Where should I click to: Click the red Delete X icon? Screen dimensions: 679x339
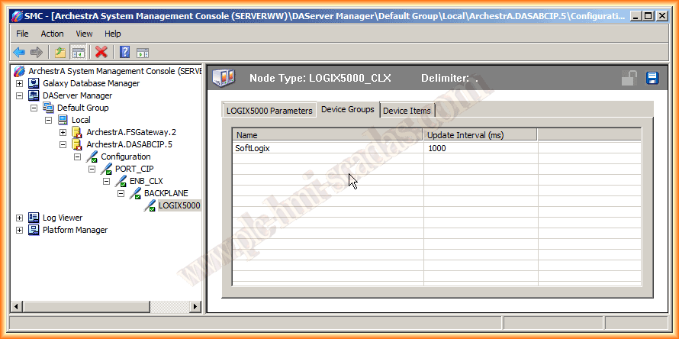pyautogui.click(x=101, y=52)
